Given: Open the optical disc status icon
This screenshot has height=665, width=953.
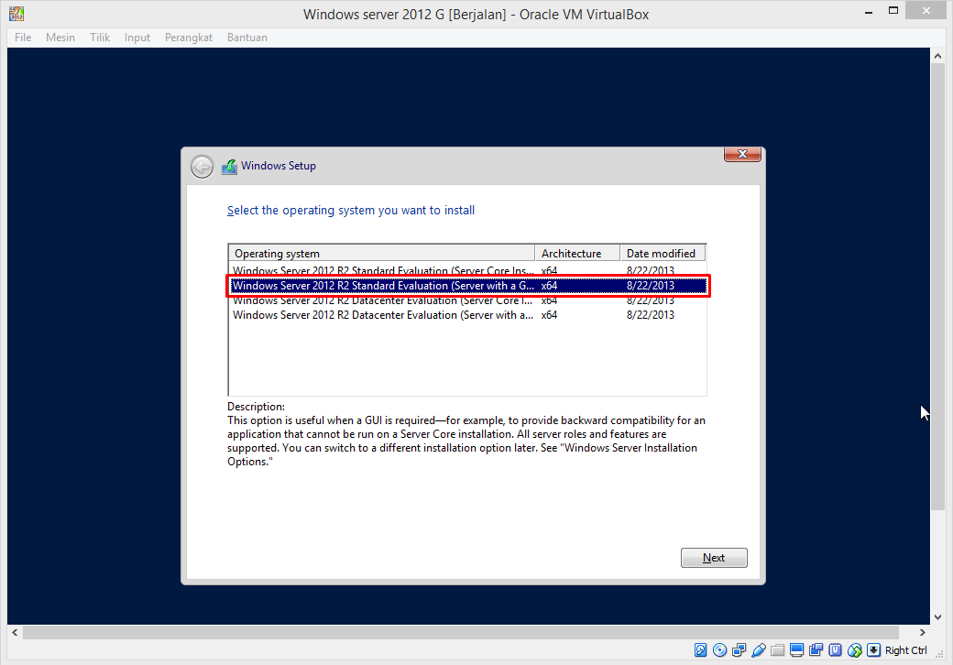Looking at the screenshot, I should point(719,650).
